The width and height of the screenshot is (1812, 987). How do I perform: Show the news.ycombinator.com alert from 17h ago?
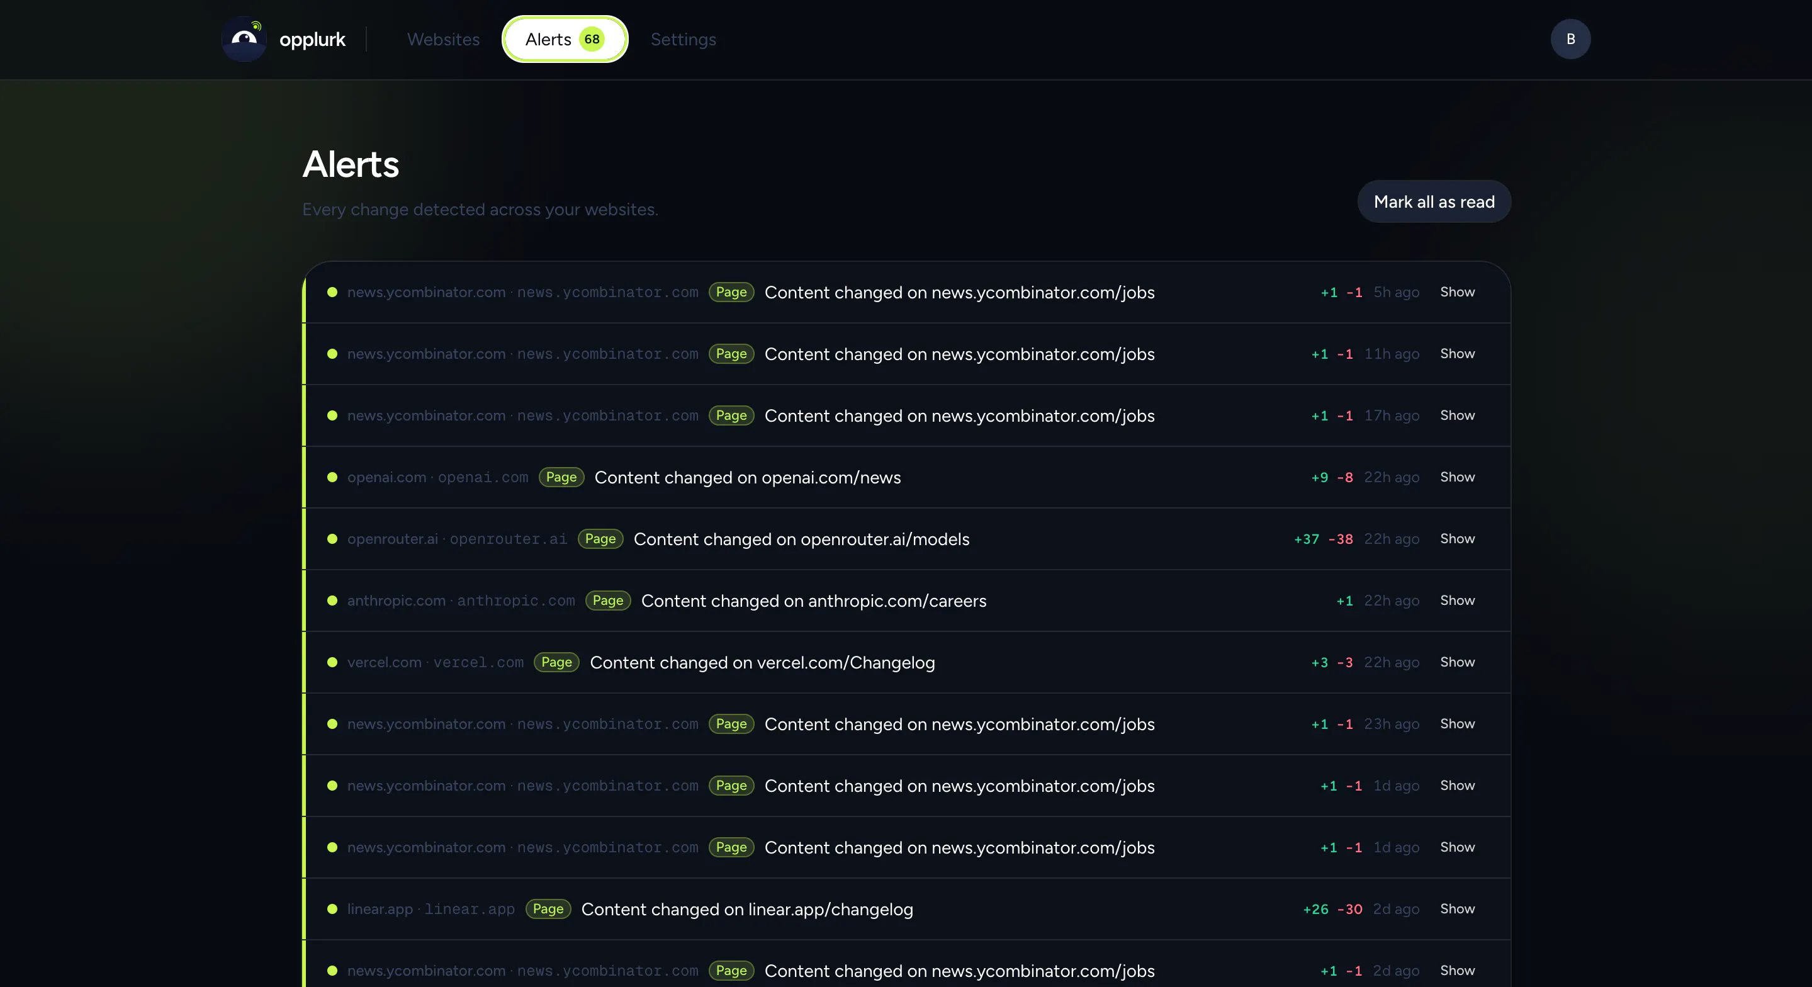(x=1457, y=415)
